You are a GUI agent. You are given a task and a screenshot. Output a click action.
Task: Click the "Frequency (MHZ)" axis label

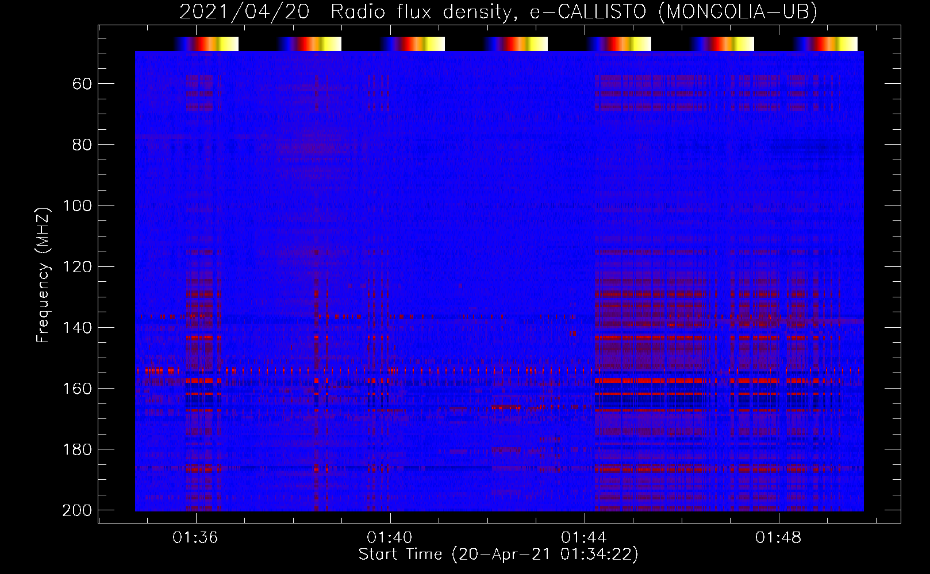pyautogui.click(x=43, y=275)
